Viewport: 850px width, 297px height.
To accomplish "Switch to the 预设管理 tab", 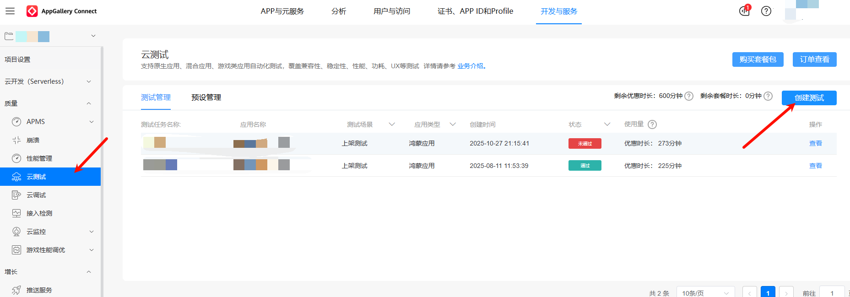I will click(206, 97).
